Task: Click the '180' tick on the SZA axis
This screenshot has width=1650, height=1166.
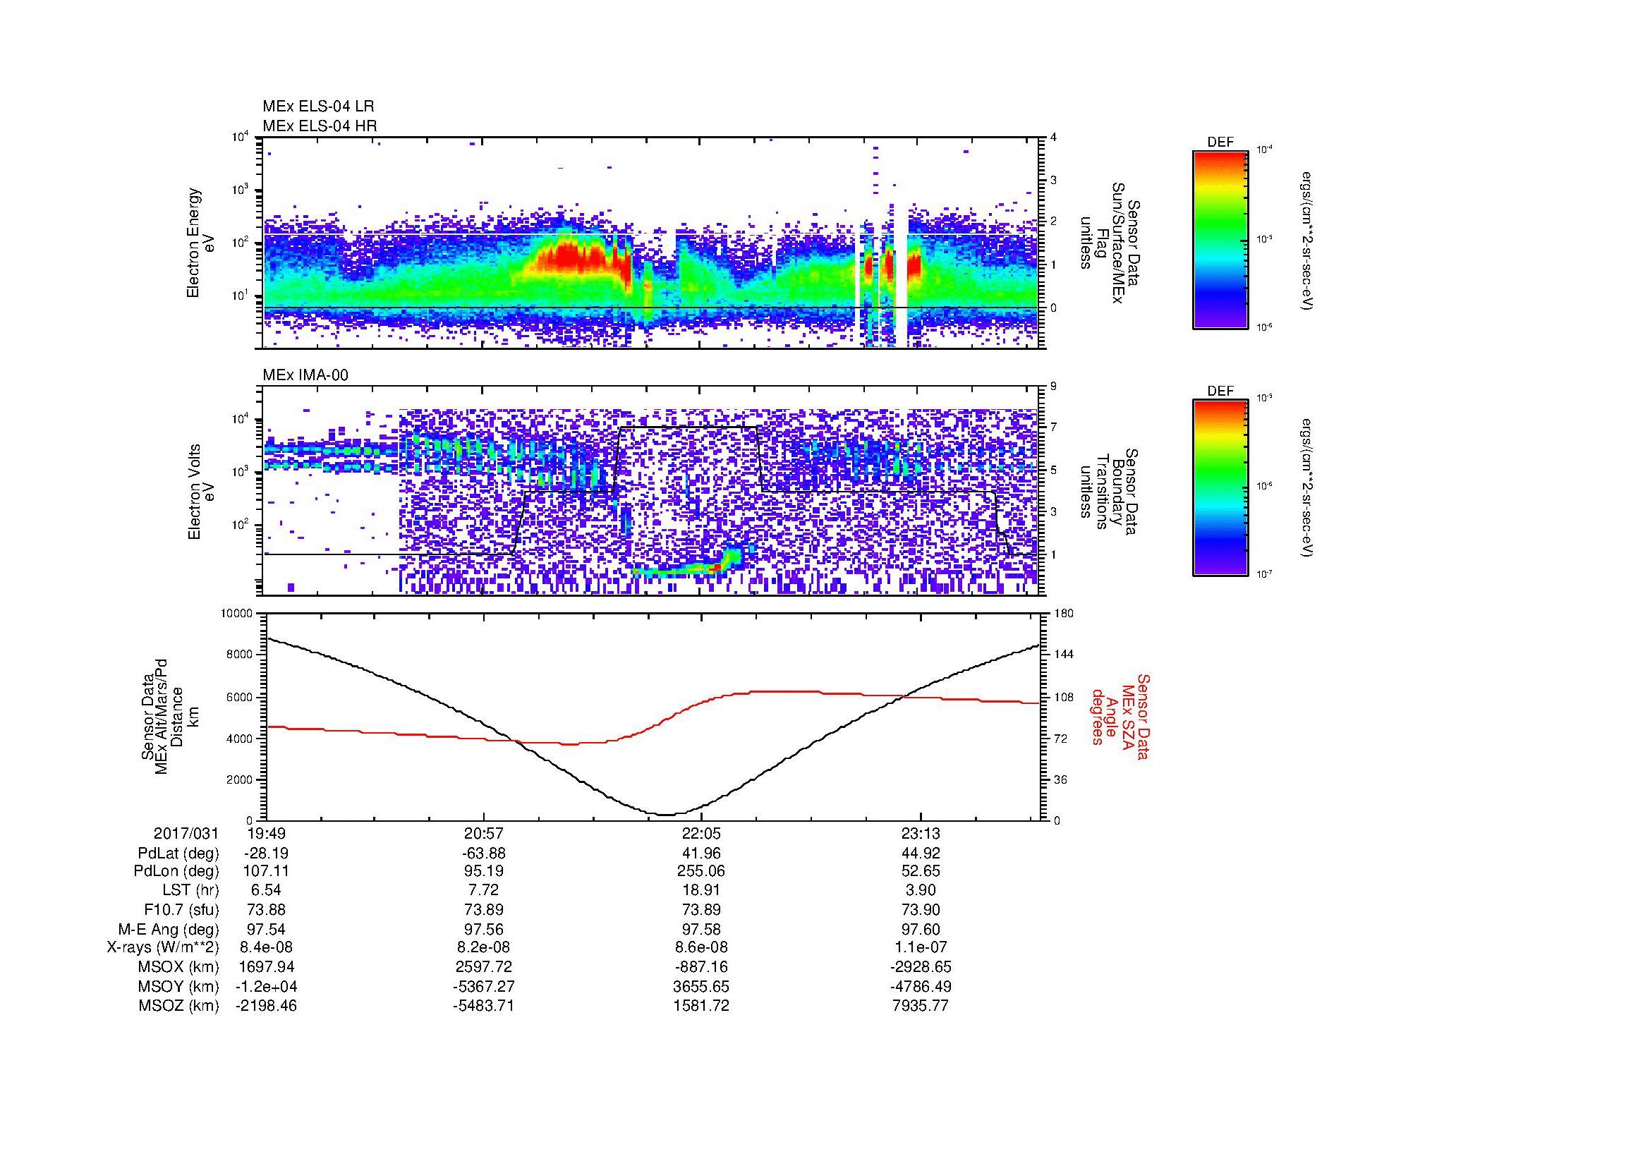Action: click(x=1064, y=614)
